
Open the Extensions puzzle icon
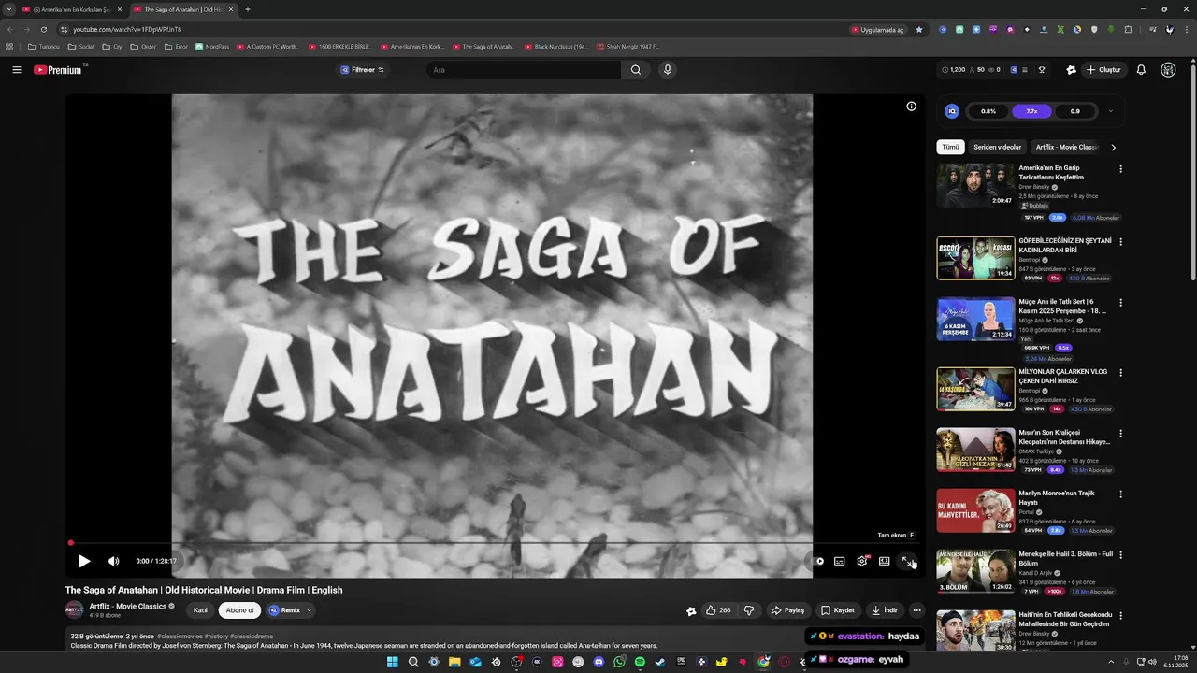[1128, 29]
